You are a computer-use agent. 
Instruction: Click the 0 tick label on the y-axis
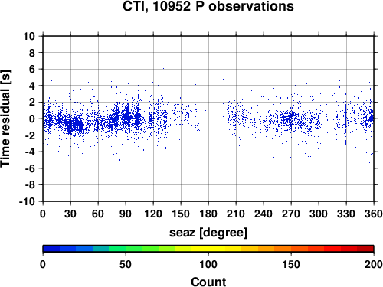[32, 119]
